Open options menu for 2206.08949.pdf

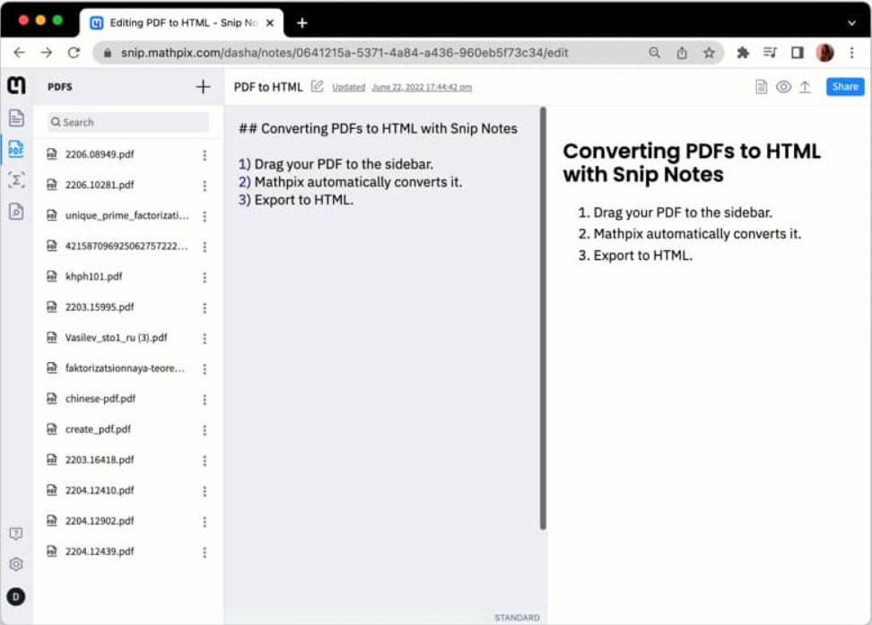pyautogui.click(x=205, y=155)
